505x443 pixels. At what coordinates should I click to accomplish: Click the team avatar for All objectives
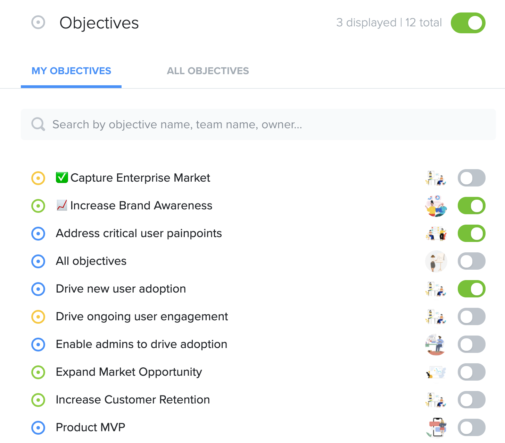436,261
